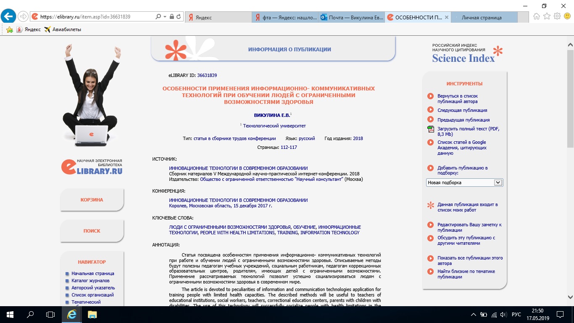The height and width of the screenshot is (323, 574).
Task: Open the 'Авиабилеты' favorites bar bookmark
Action: 63,29
